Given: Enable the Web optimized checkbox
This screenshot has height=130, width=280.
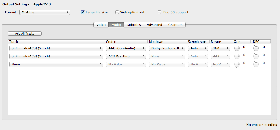Looking at the screenshot, I should [117, 12].
